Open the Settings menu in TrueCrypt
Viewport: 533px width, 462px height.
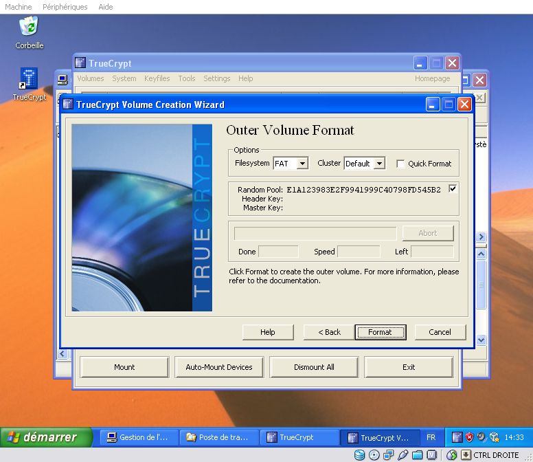coord(217,78)
